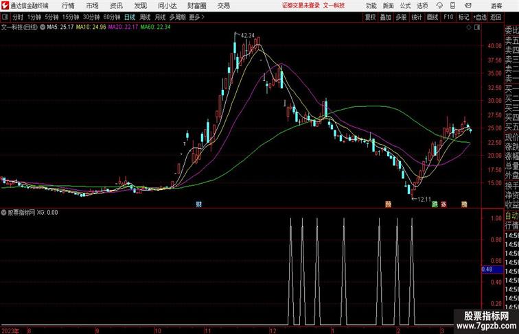Open the 财富圈 menu
The width and height of the screenshot is (519, 334).
(196, 5)
